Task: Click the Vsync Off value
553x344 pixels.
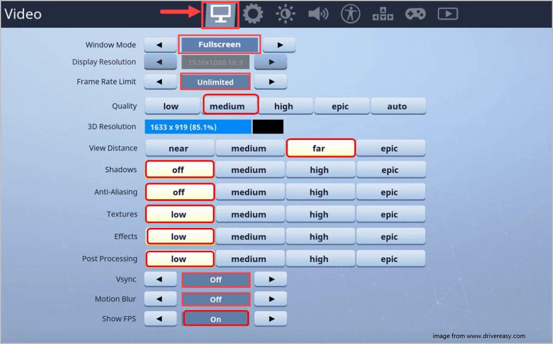Action: point(216,280)
